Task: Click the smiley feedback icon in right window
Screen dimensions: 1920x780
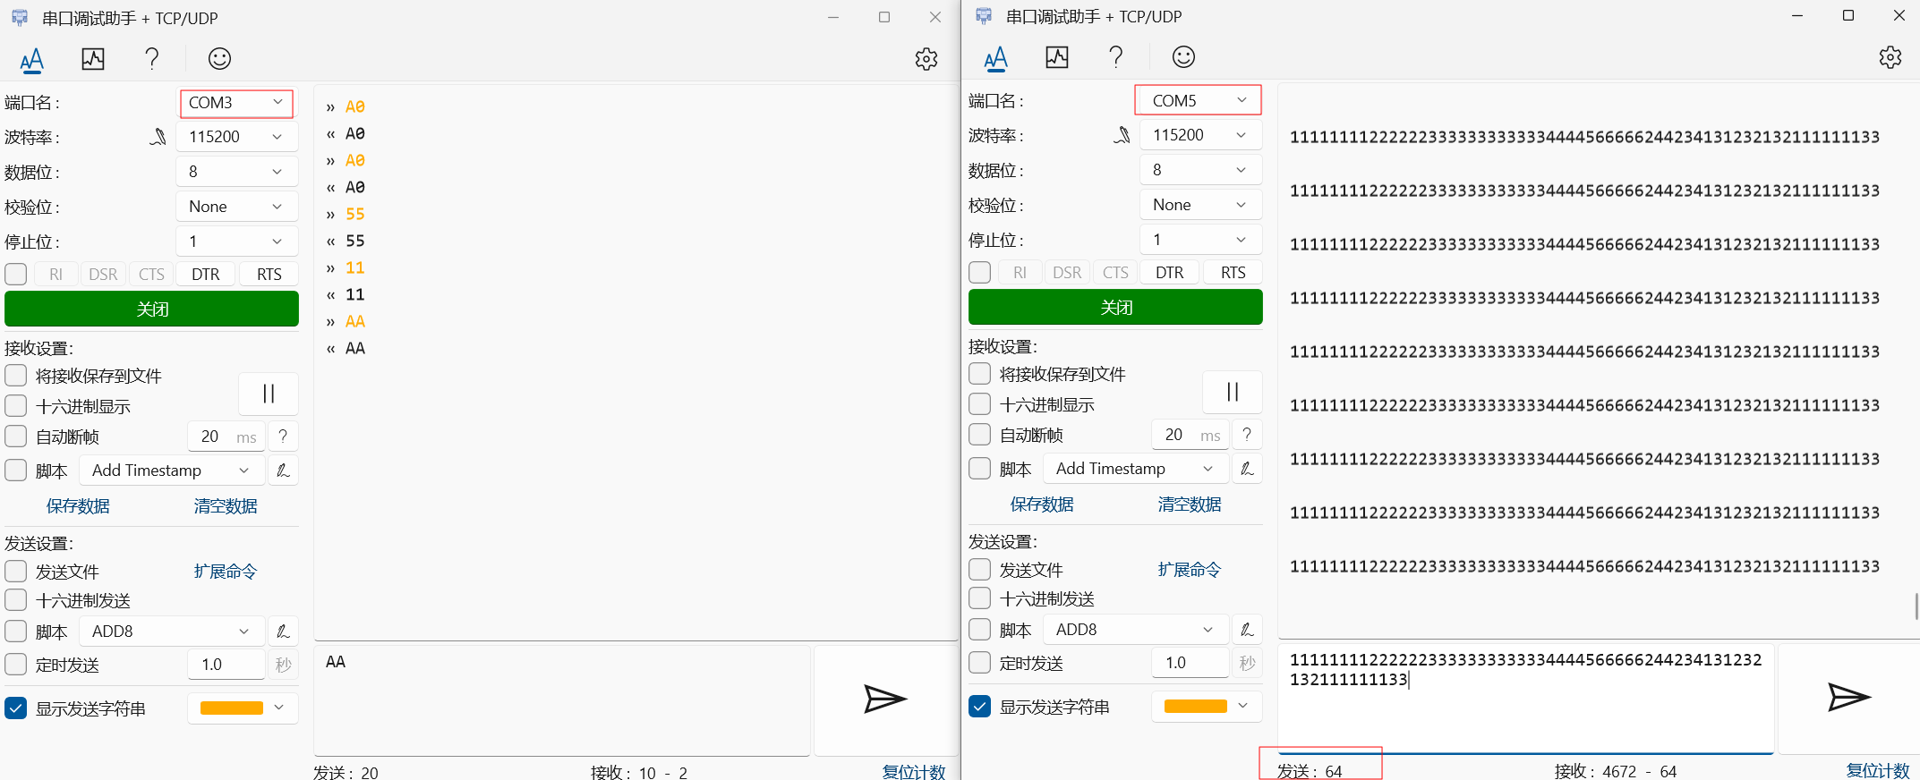Action: point(1183,57)
